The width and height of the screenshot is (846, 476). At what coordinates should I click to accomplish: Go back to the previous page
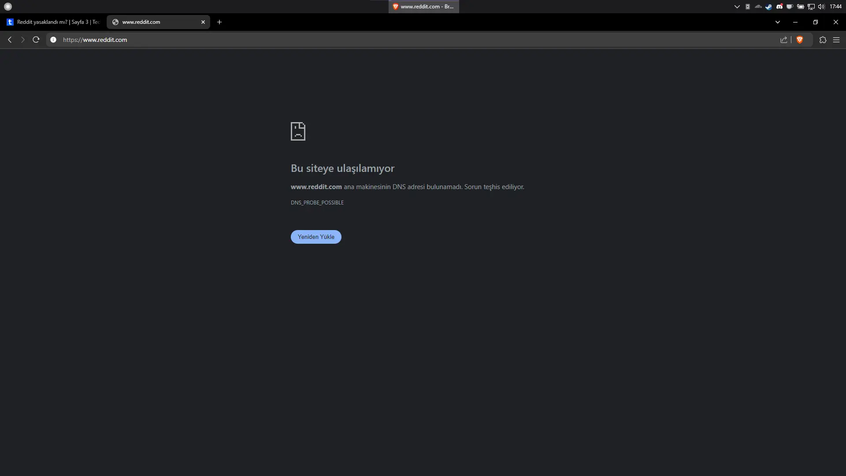[x=10, y=40]
